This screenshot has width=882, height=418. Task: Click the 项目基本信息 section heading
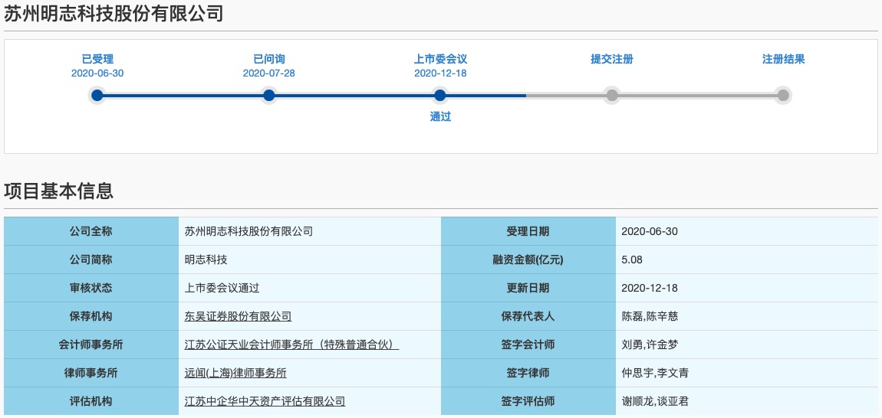click(x=59, y=191)
